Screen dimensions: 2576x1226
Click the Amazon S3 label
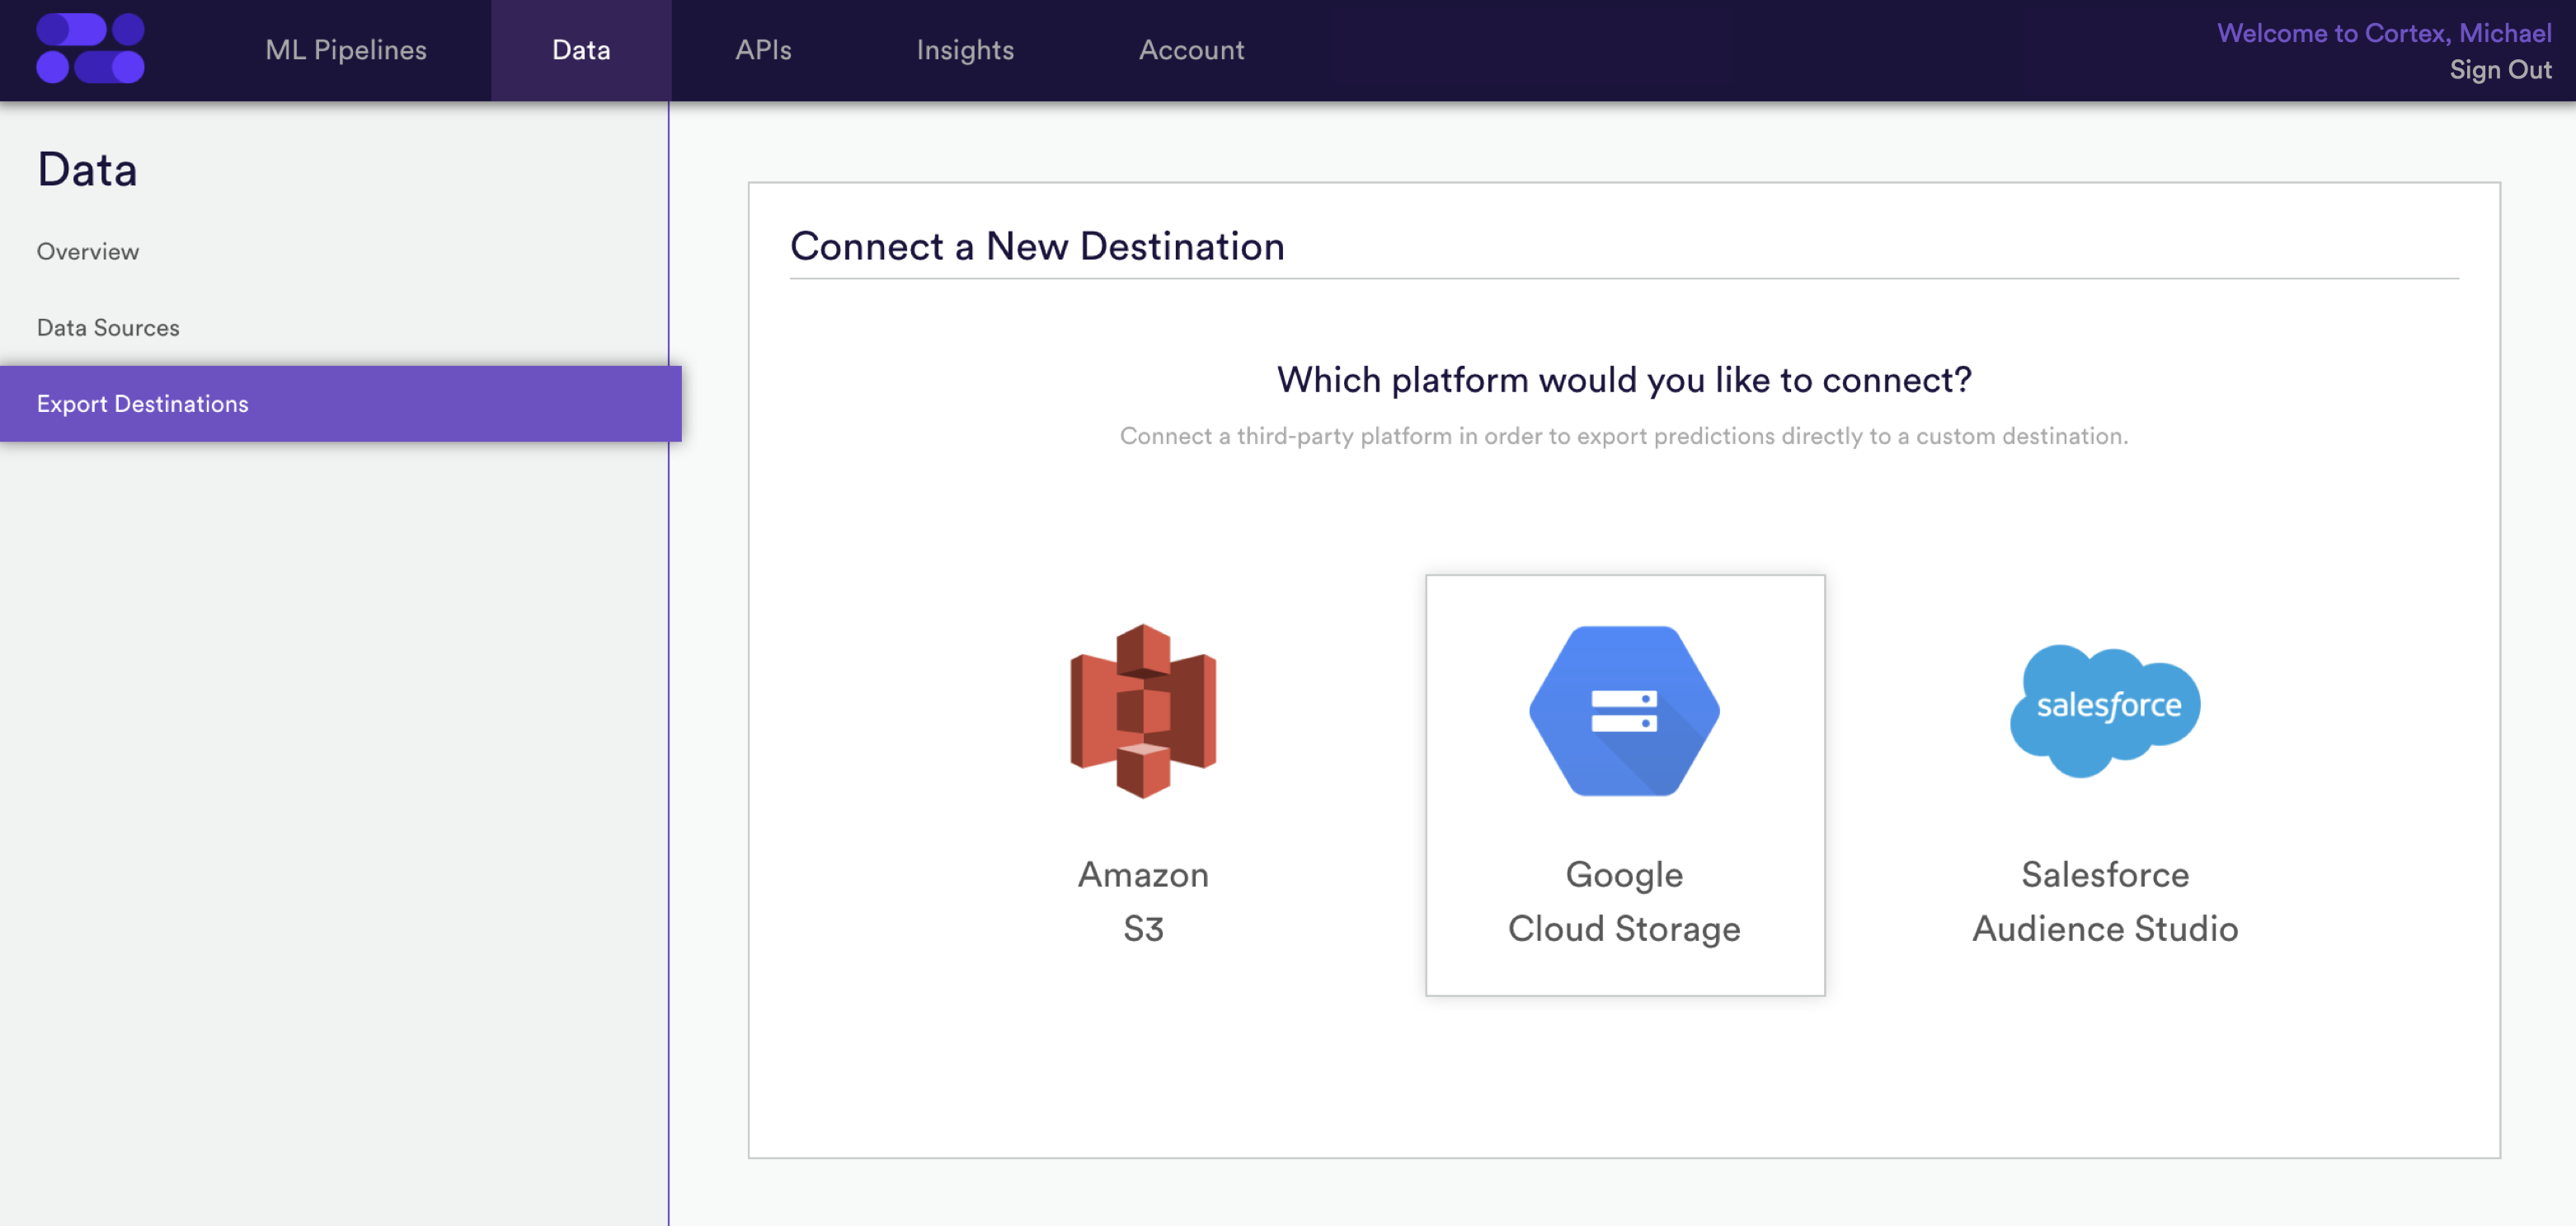click(1143, 901)
